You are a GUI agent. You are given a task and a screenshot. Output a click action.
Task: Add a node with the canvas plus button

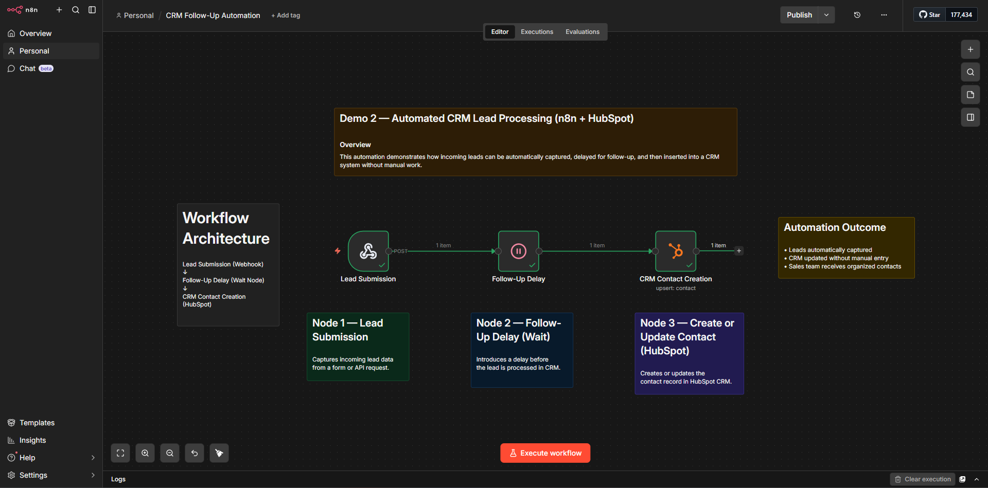click(971, 49)
